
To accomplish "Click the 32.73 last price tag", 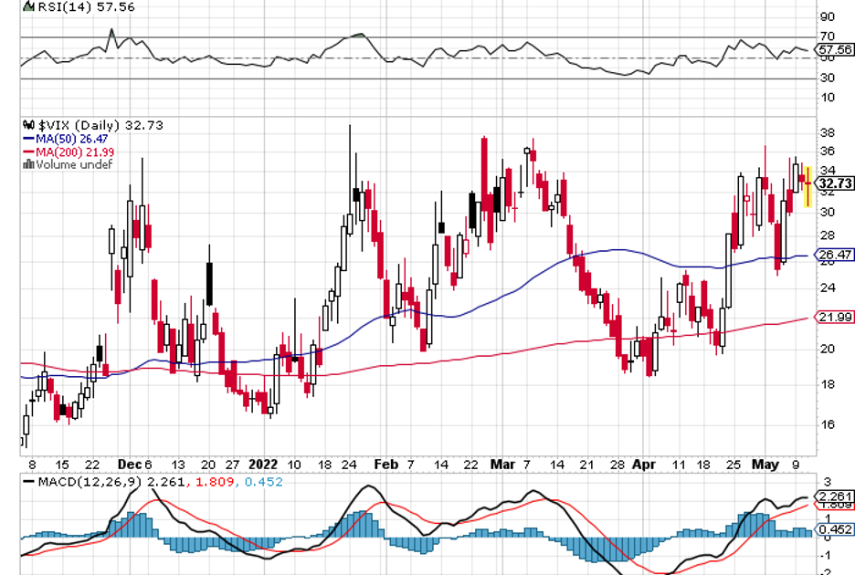I will [x=835, y=183].
